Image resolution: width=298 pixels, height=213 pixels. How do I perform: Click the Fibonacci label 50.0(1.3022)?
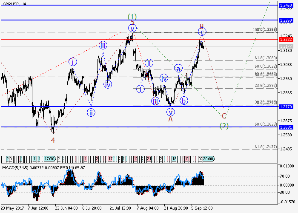click(x=266, y=66)
